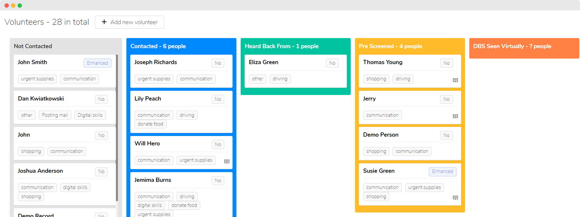
Task: Select the Not Contacted column header
Action: click(x=33, y=46)
